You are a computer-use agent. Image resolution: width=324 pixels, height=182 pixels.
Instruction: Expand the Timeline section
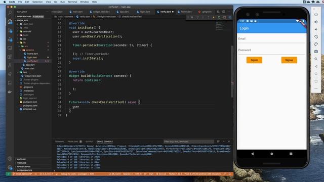coord(22,163)
